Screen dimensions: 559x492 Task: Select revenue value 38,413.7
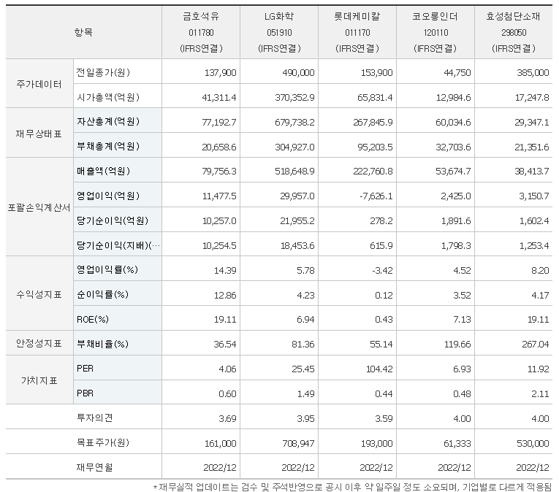tap(532, 172)
